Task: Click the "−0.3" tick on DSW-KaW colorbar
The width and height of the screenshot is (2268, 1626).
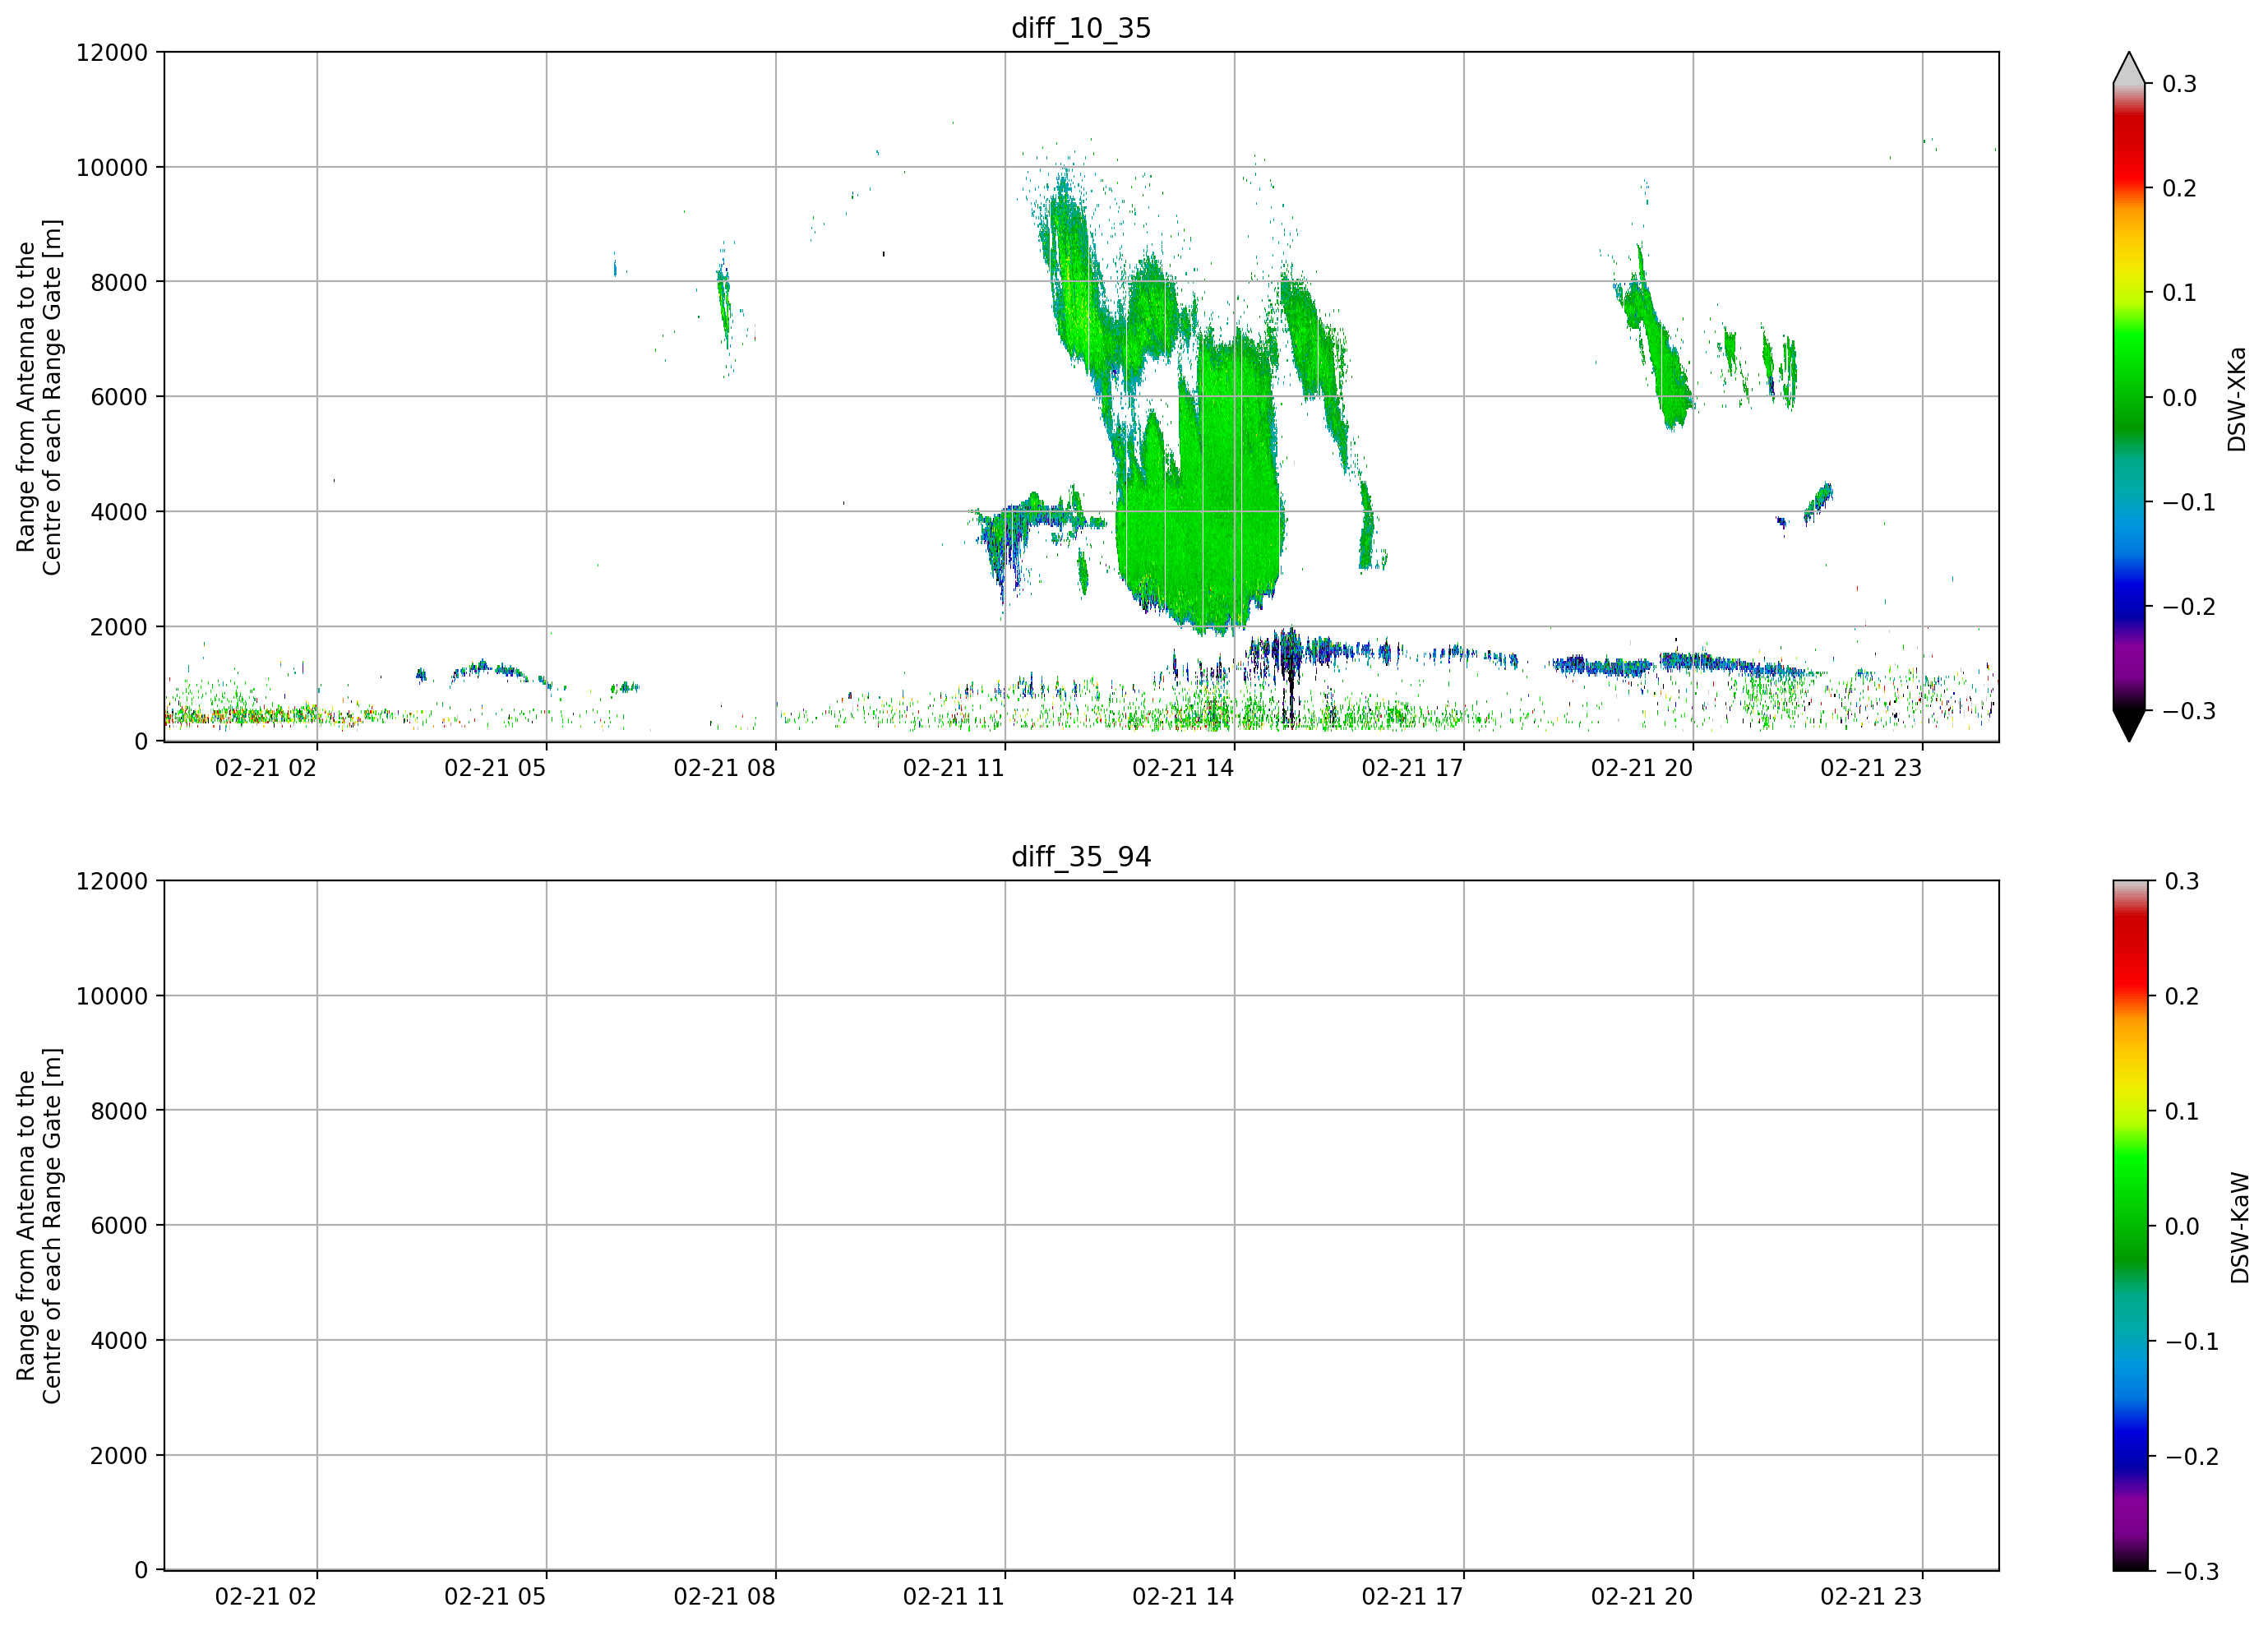Action: click(2192, 1572)
